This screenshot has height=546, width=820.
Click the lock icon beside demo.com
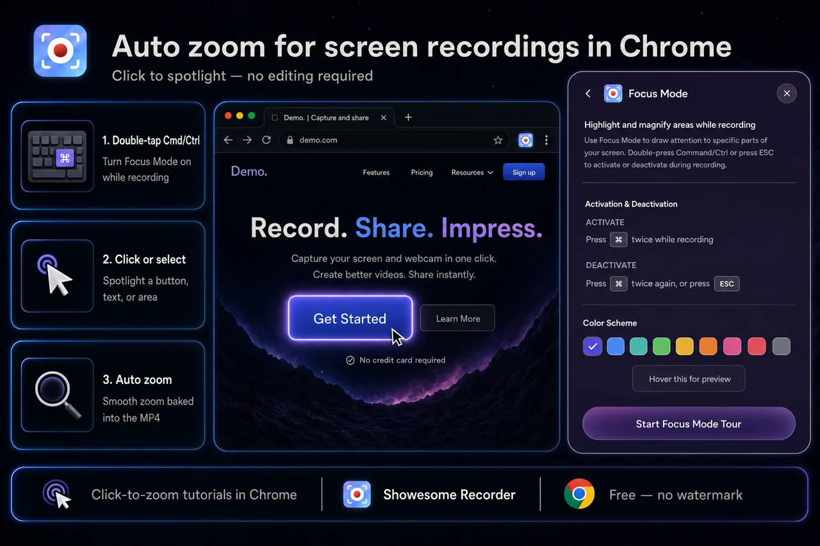click(x=290, y=140)
